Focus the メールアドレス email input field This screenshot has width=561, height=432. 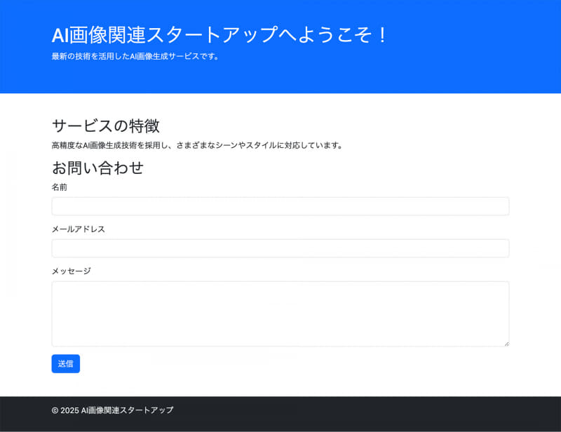(280, 248)
